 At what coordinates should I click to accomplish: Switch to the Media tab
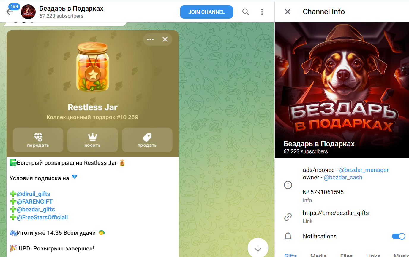click(318, 255)
